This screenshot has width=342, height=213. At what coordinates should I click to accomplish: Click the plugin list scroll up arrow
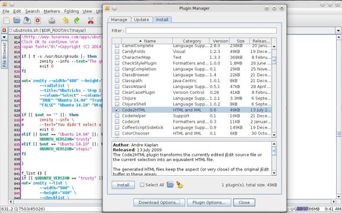click(x=274, y=47)
